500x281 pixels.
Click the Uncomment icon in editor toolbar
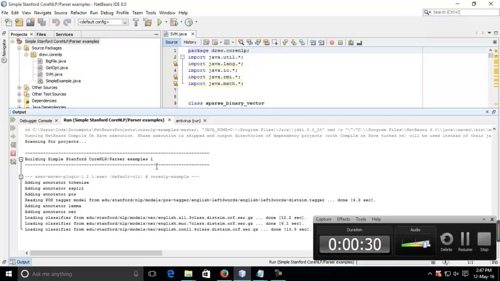[359, 42]
